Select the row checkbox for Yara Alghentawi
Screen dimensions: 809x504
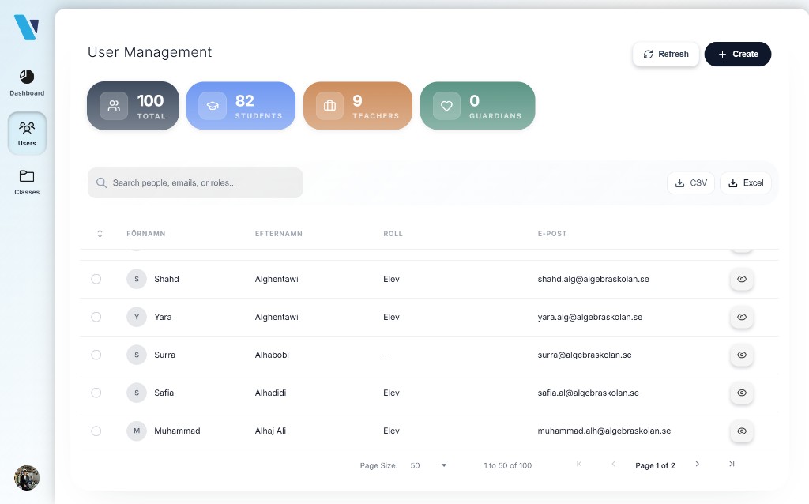coord(96,317)
